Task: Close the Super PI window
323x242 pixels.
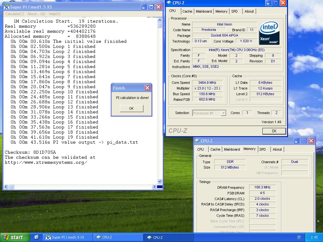Action: point(158,7)
